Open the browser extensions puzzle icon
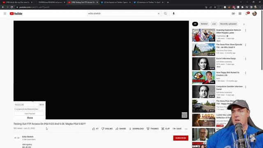Viewport: 263px width, 148px height. click(x=242, y=7)
